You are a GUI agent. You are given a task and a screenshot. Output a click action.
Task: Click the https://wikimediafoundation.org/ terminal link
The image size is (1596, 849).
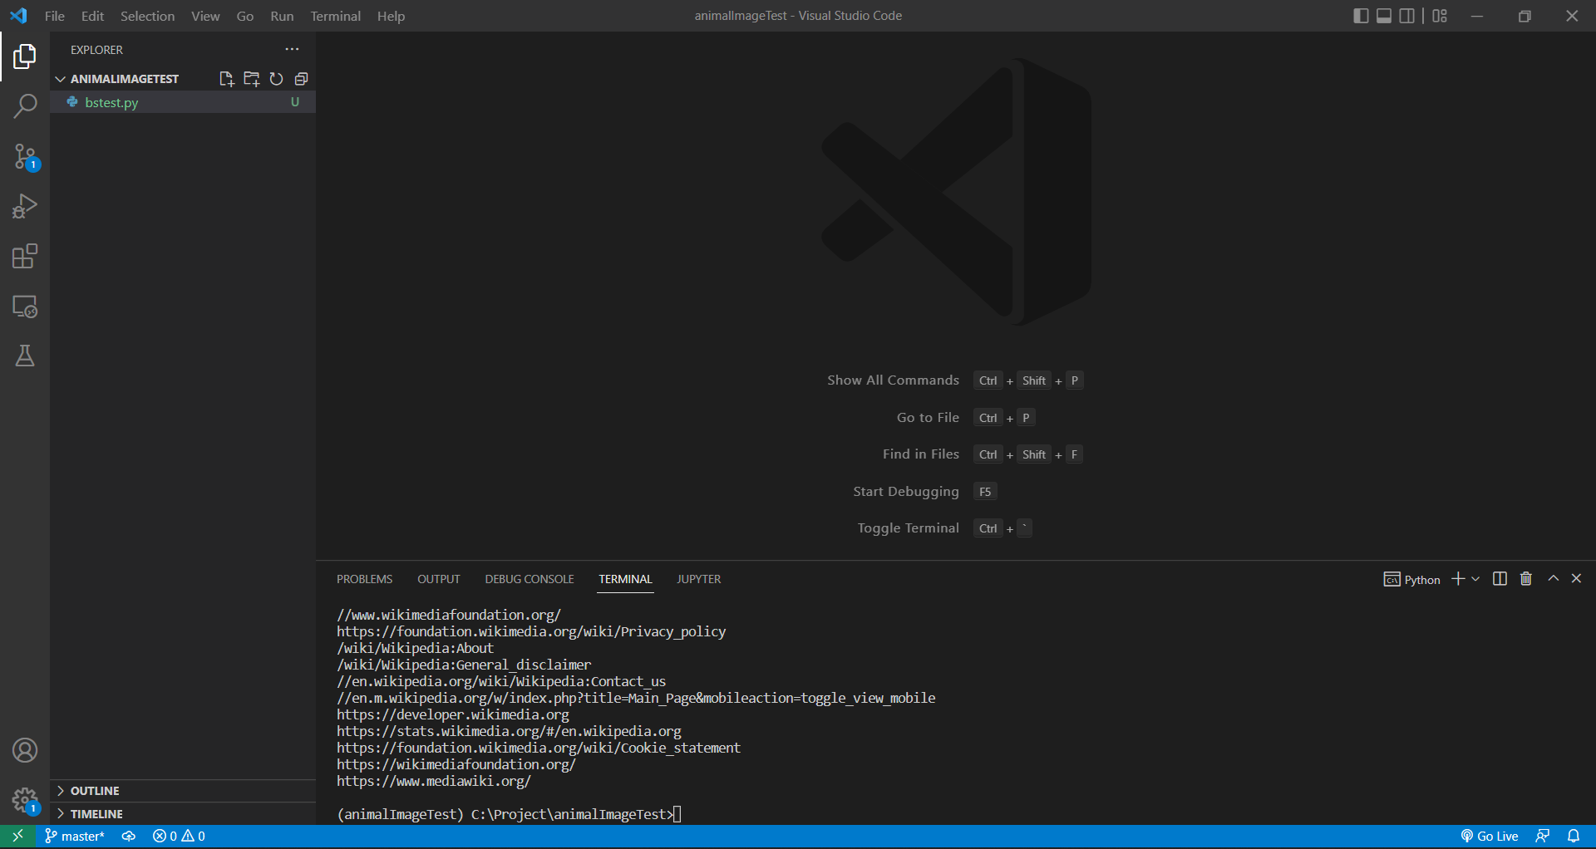point(456,764)
